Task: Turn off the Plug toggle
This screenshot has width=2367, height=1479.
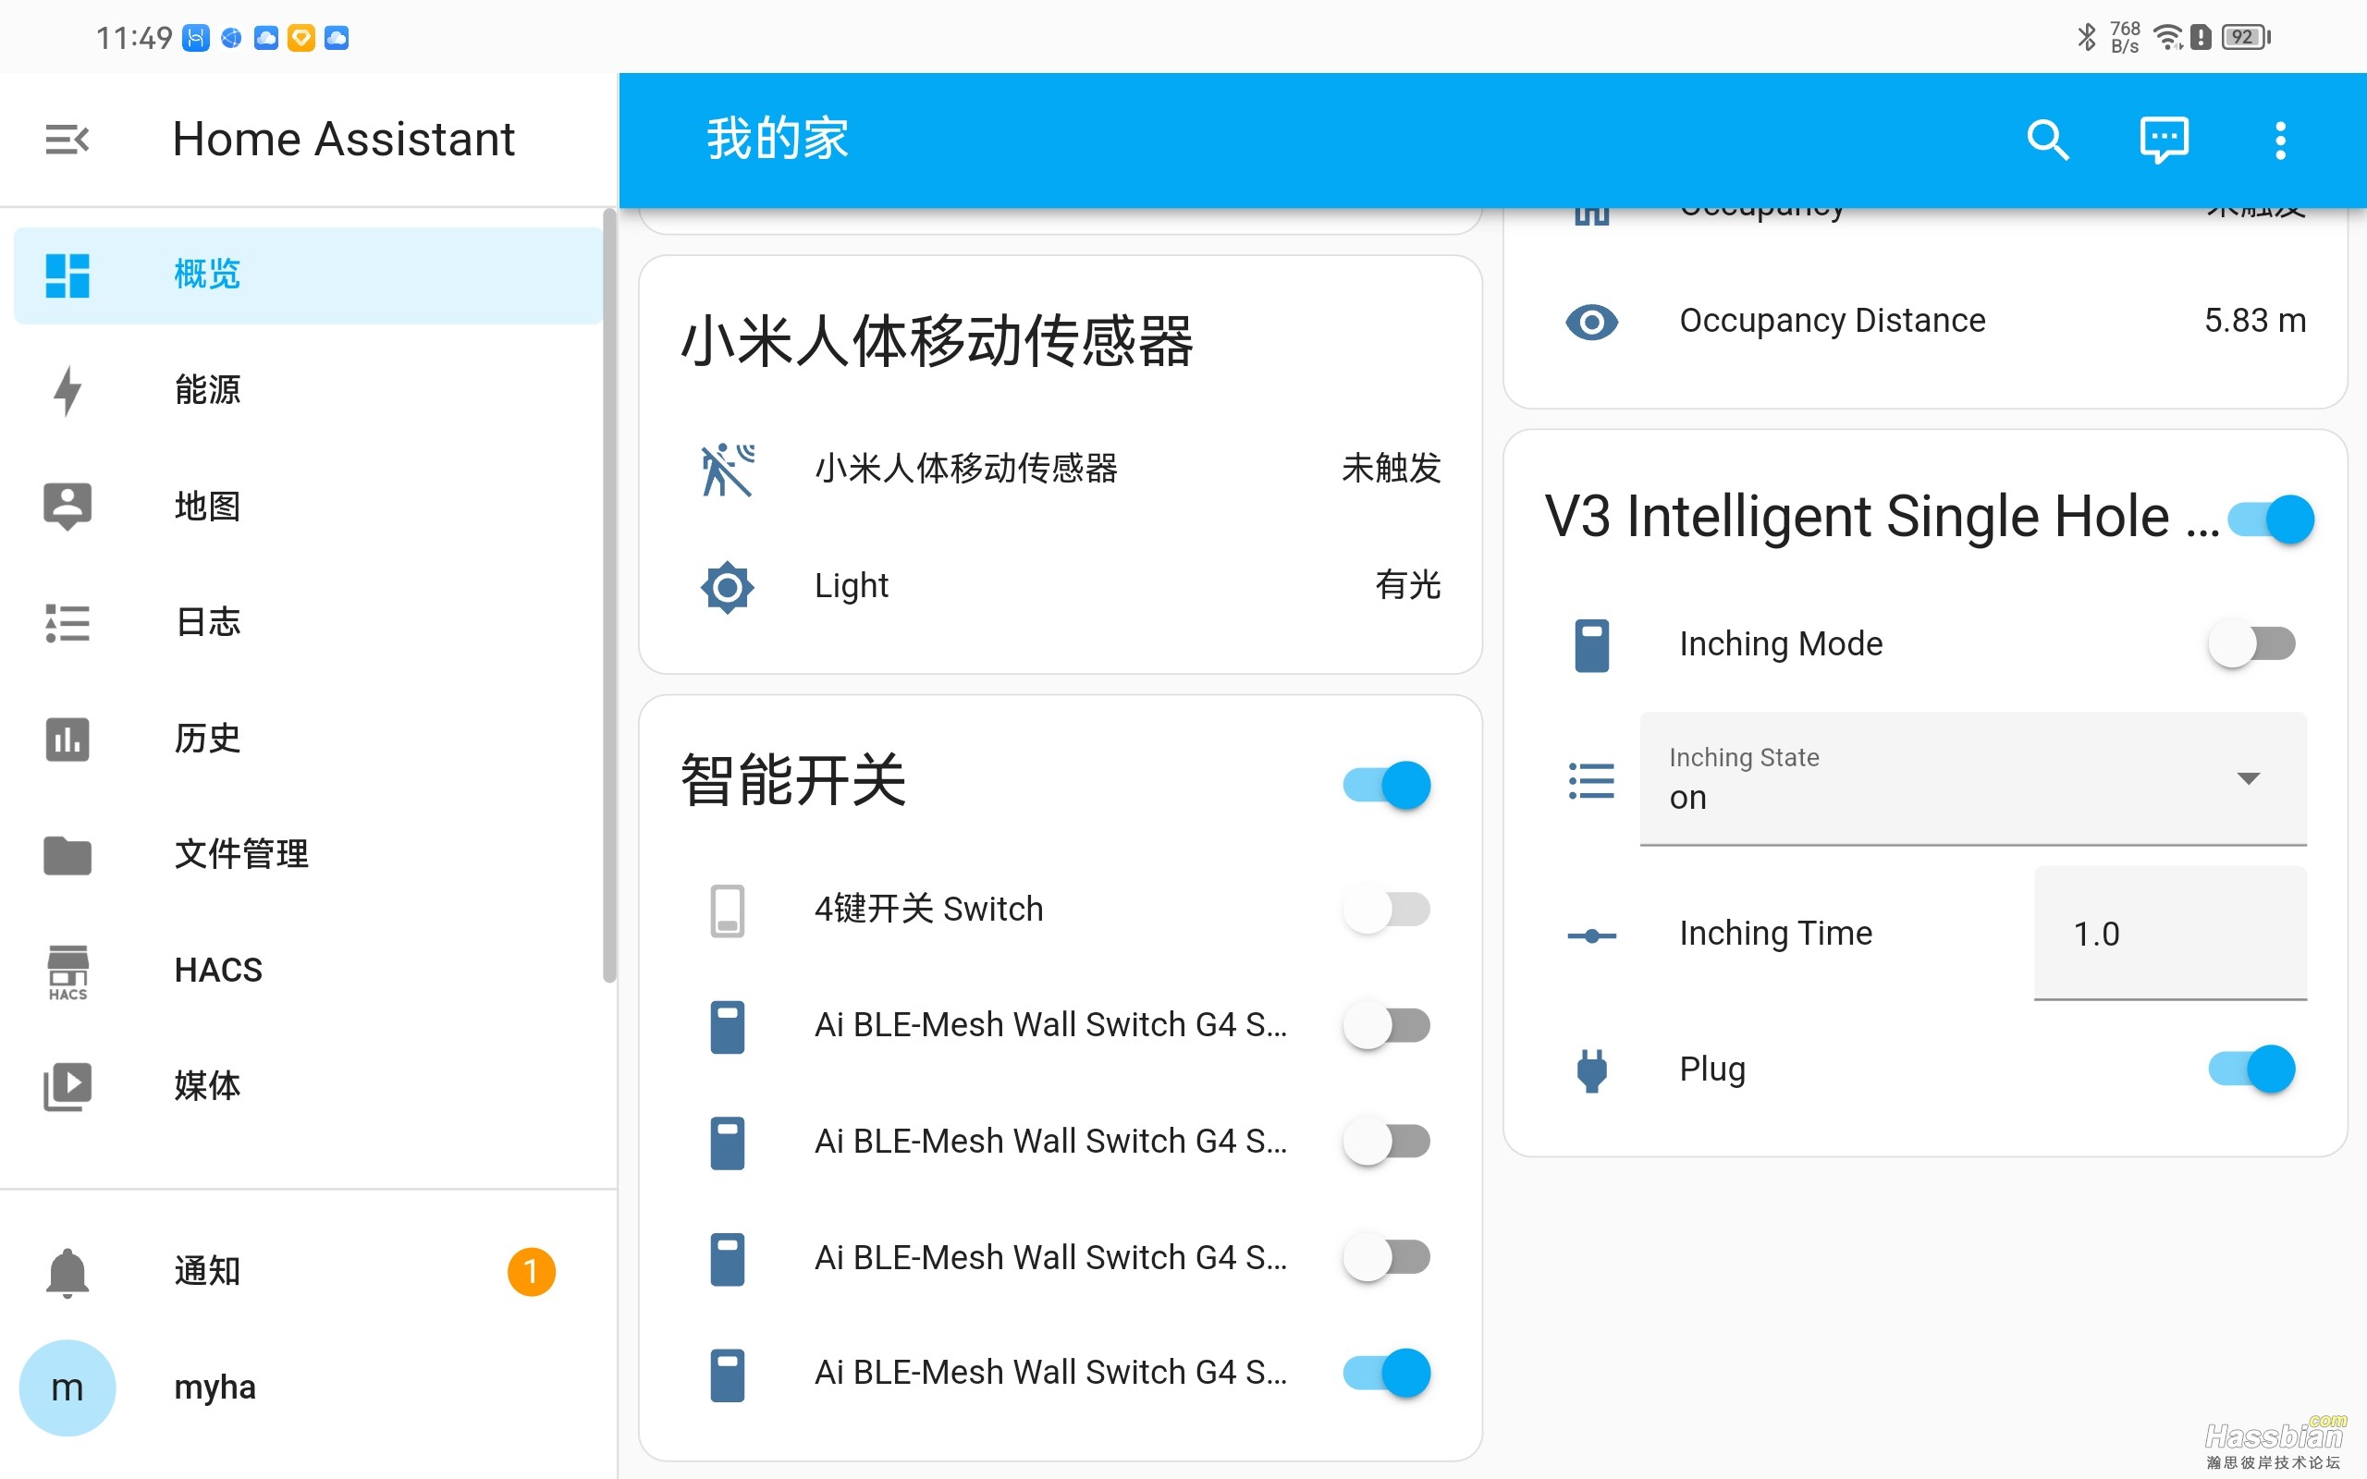Action: tap(2251, 1069)
